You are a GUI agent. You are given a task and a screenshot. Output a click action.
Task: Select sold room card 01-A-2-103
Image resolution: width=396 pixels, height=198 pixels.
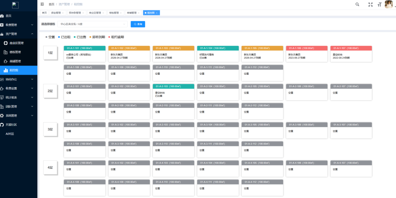(x=173, y=92)
